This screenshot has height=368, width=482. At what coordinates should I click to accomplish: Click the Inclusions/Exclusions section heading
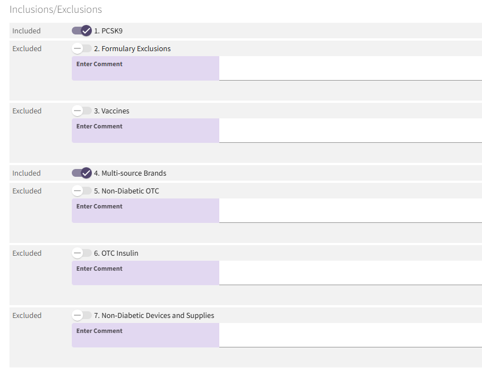56,9
